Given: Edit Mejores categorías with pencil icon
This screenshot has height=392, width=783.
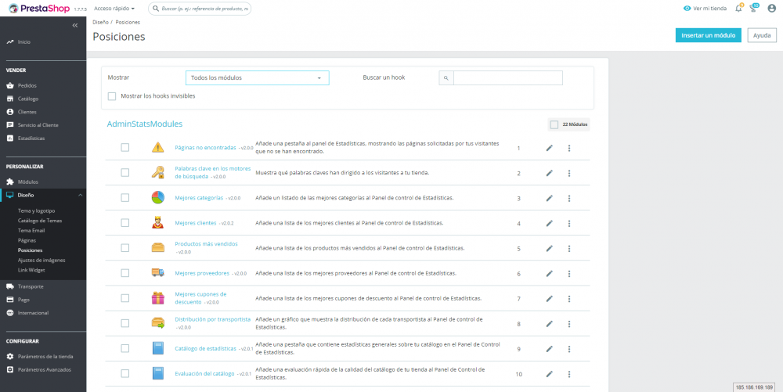Looking at the screenshot, I should (550, 198).
